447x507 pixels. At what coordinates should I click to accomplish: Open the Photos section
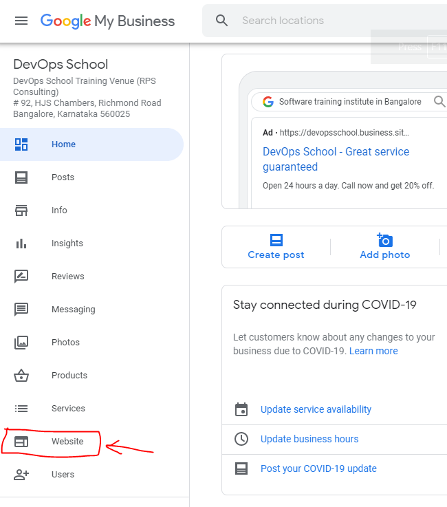point(65,343)
